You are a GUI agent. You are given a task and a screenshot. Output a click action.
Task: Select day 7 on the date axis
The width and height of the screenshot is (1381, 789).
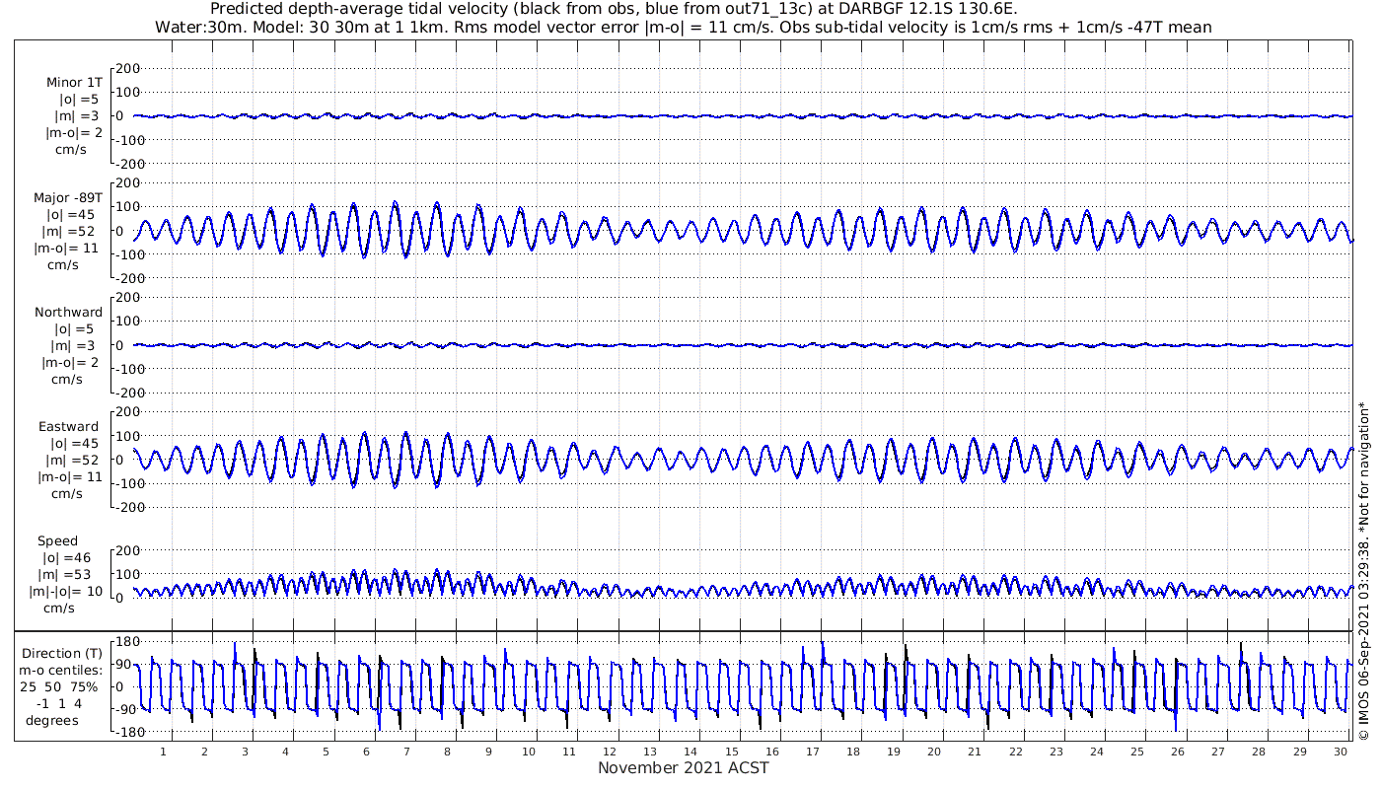(x=407, y=752)
